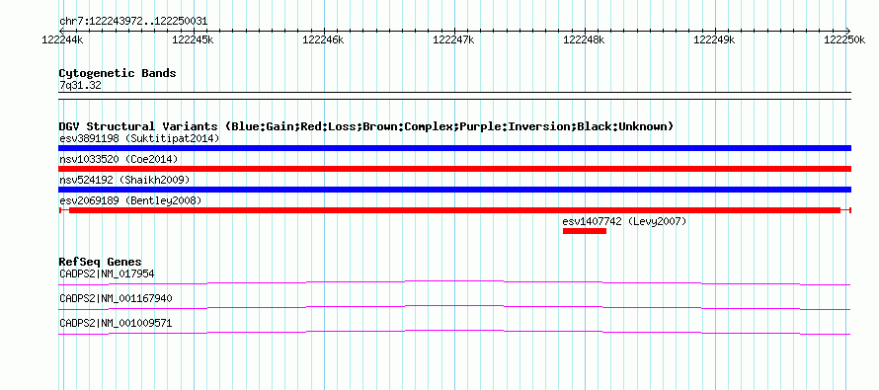Click the blue gain bar for esv3891198

click(454, 148)
